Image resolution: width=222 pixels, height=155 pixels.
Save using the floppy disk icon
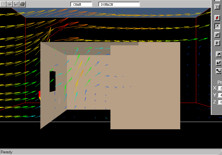point(16,4)
